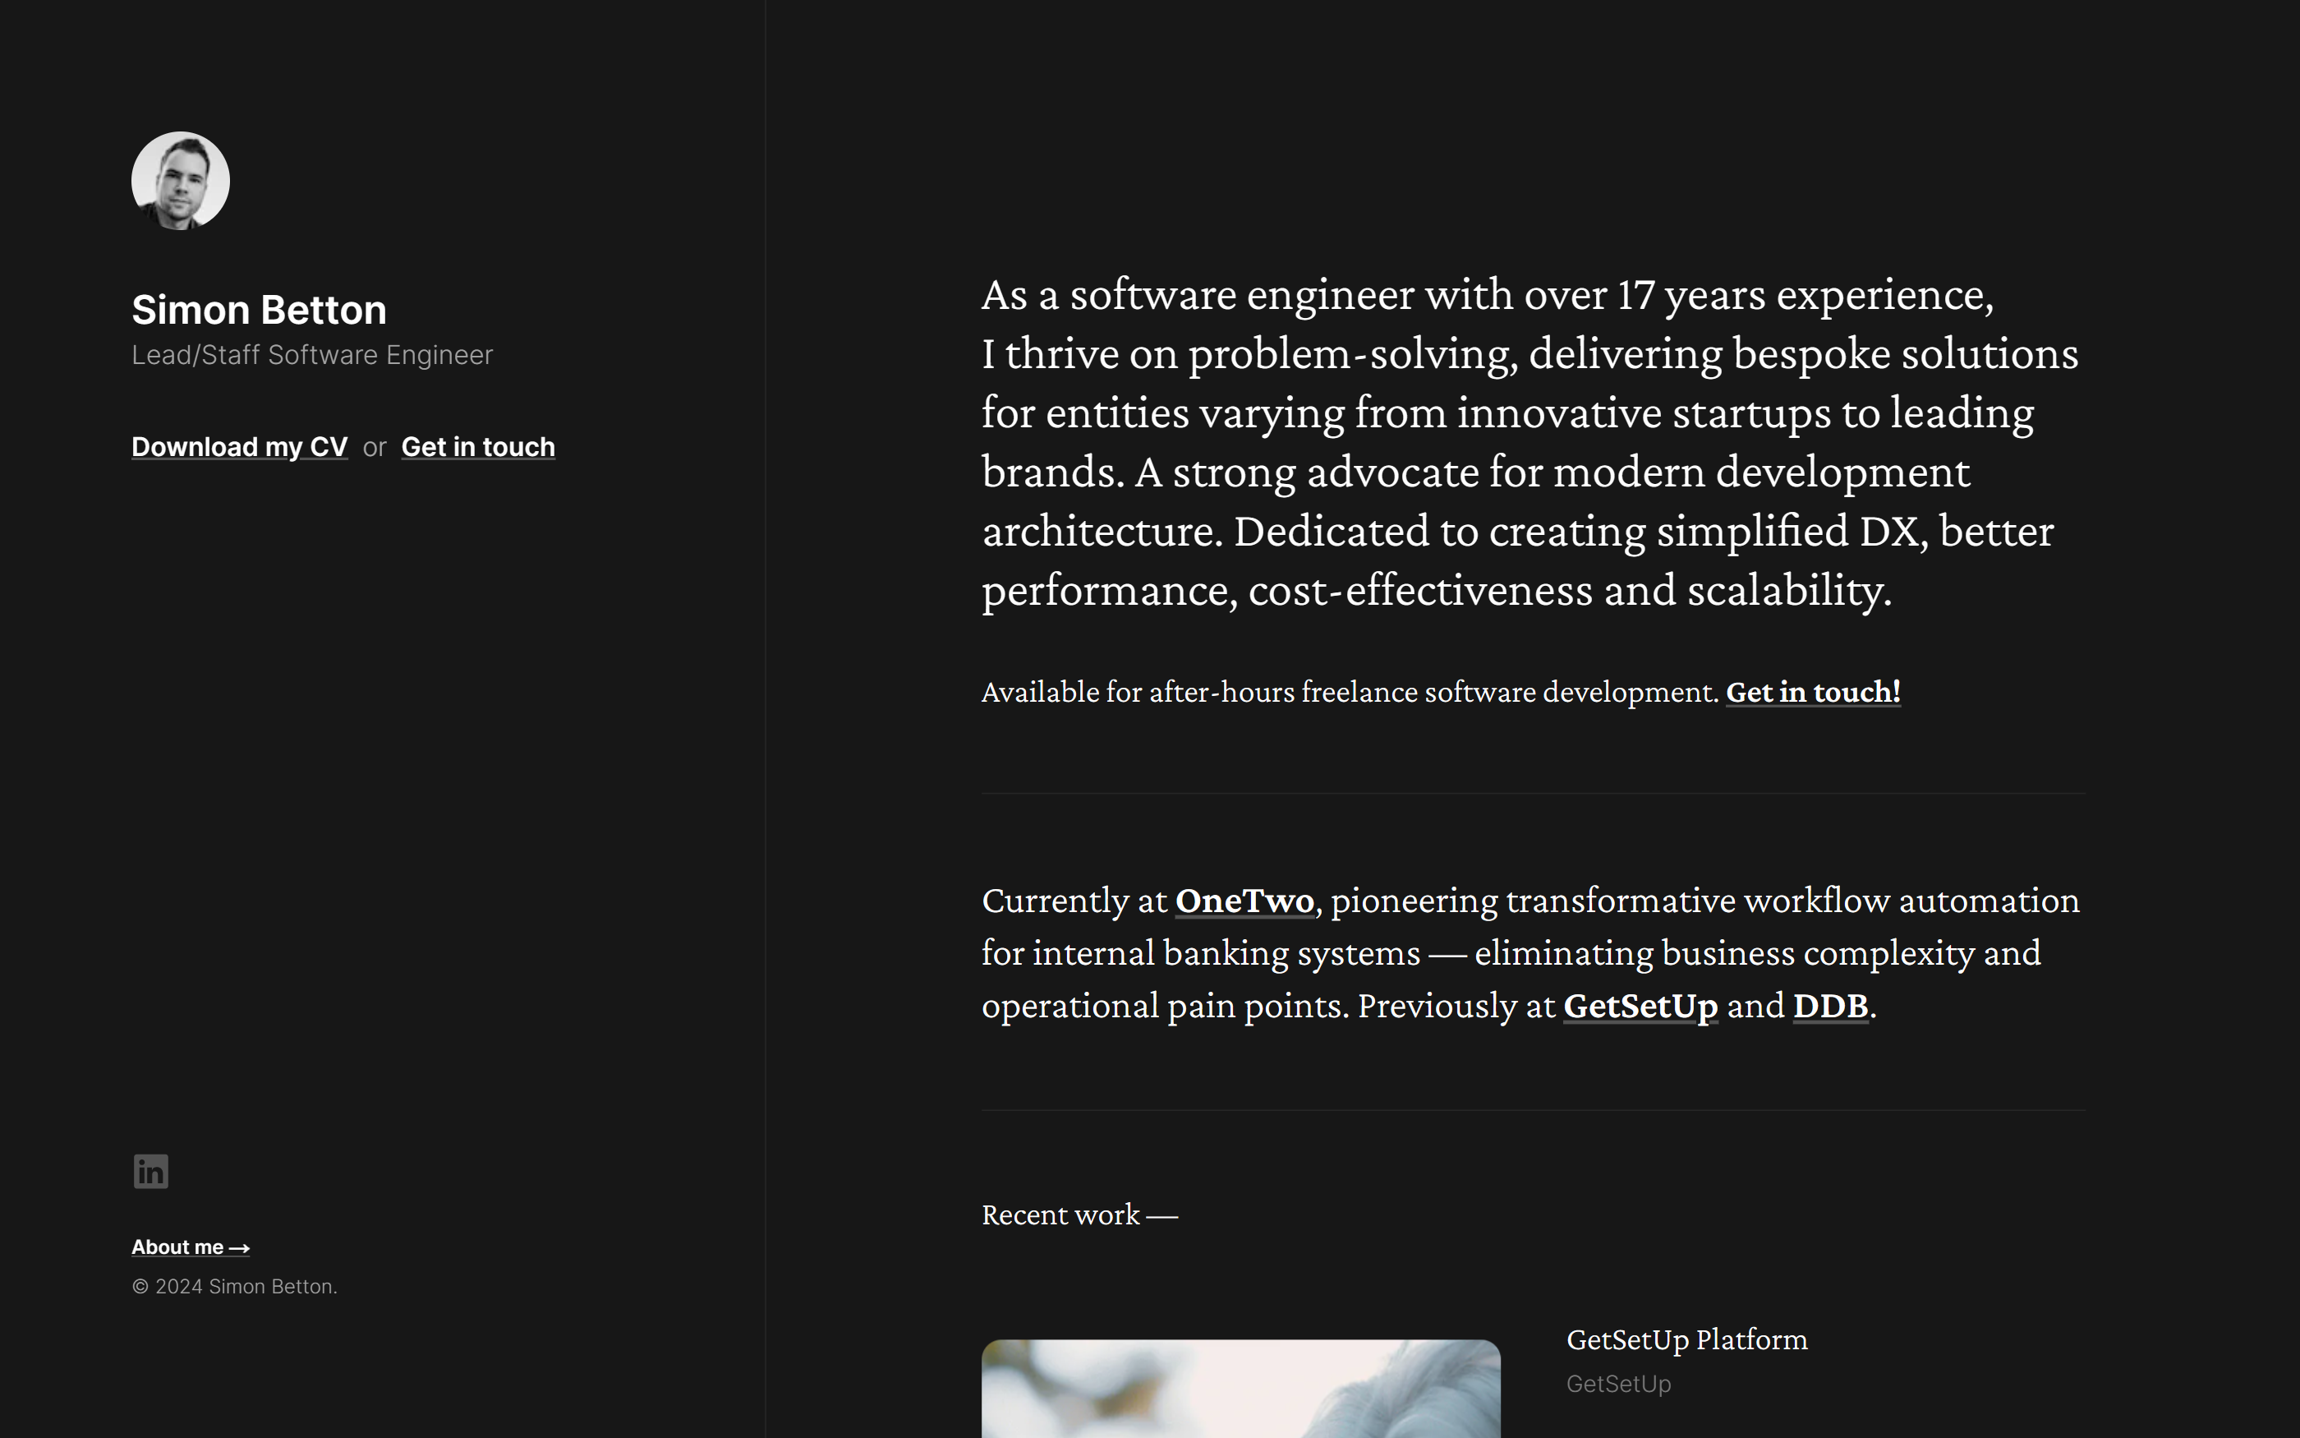The height and width of the screenshot is (1438, 2300).
Task: Follow the 'Get in touch!' freelance link
Action: coord(1812,693)
